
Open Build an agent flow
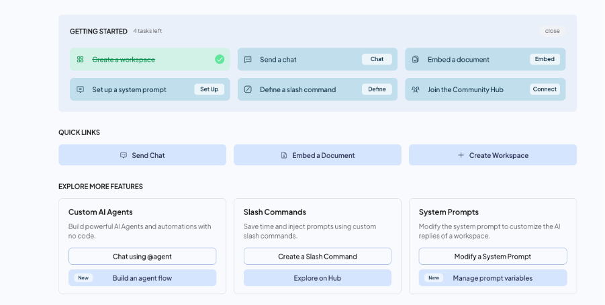click(142, 278)
